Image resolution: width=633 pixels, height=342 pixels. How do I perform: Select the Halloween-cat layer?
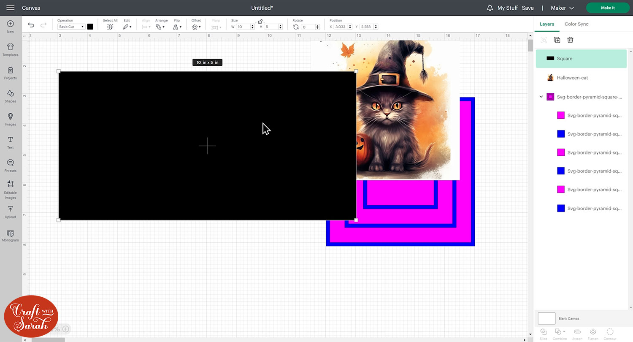click(581, 78)
